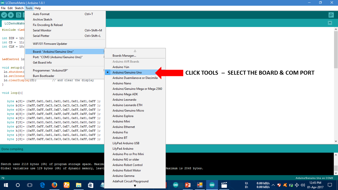Viewport: 338px width, 190px height.
Task: Pick LilyPad Arduino USB board
Action: tap(135, 143)
